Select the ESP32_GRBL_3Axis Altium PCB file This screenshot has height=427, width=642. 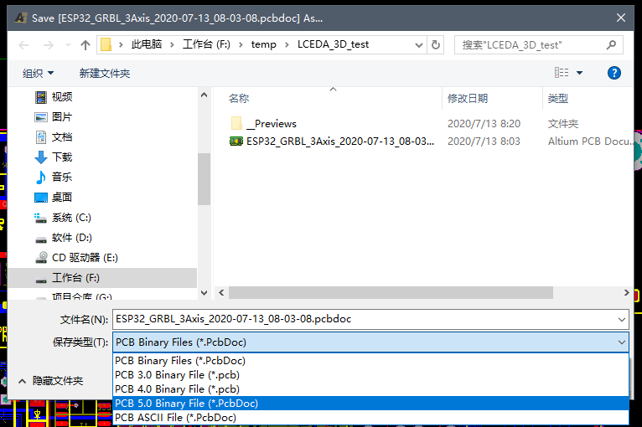point(332,141)
